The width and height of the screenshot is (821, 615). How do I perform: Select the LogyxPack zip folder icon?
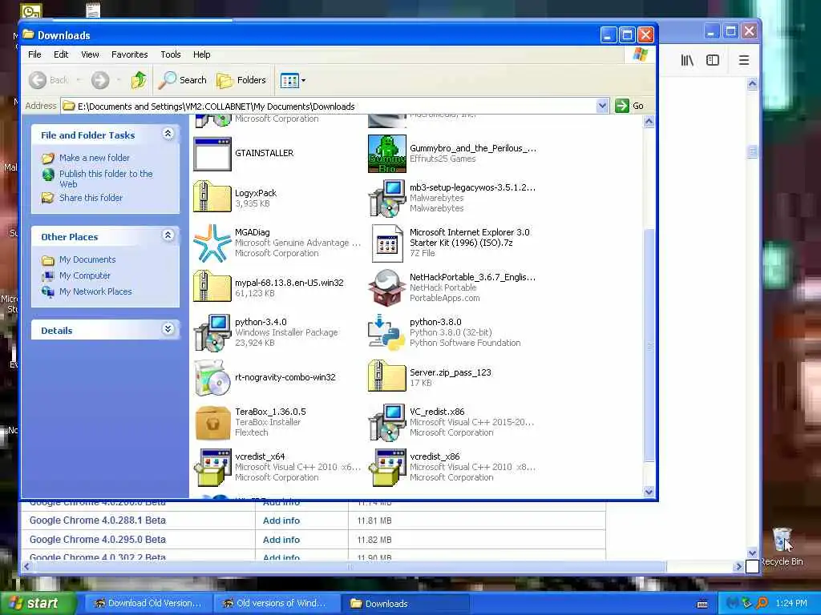tap(212, 196)
